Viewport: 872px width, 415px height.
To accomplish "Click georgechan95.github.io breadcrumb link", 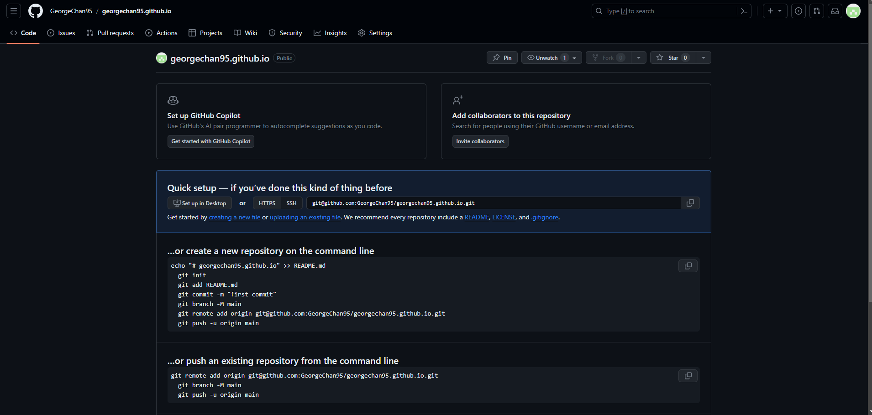I will coord(137,11).
